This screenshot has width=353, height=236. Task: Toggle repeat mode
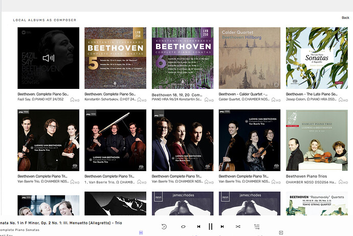(183, 226)
